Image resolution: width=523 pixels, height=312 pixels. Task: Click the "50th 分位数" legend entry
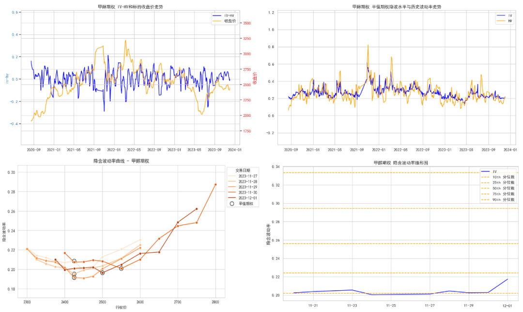(x=498, y=188)
